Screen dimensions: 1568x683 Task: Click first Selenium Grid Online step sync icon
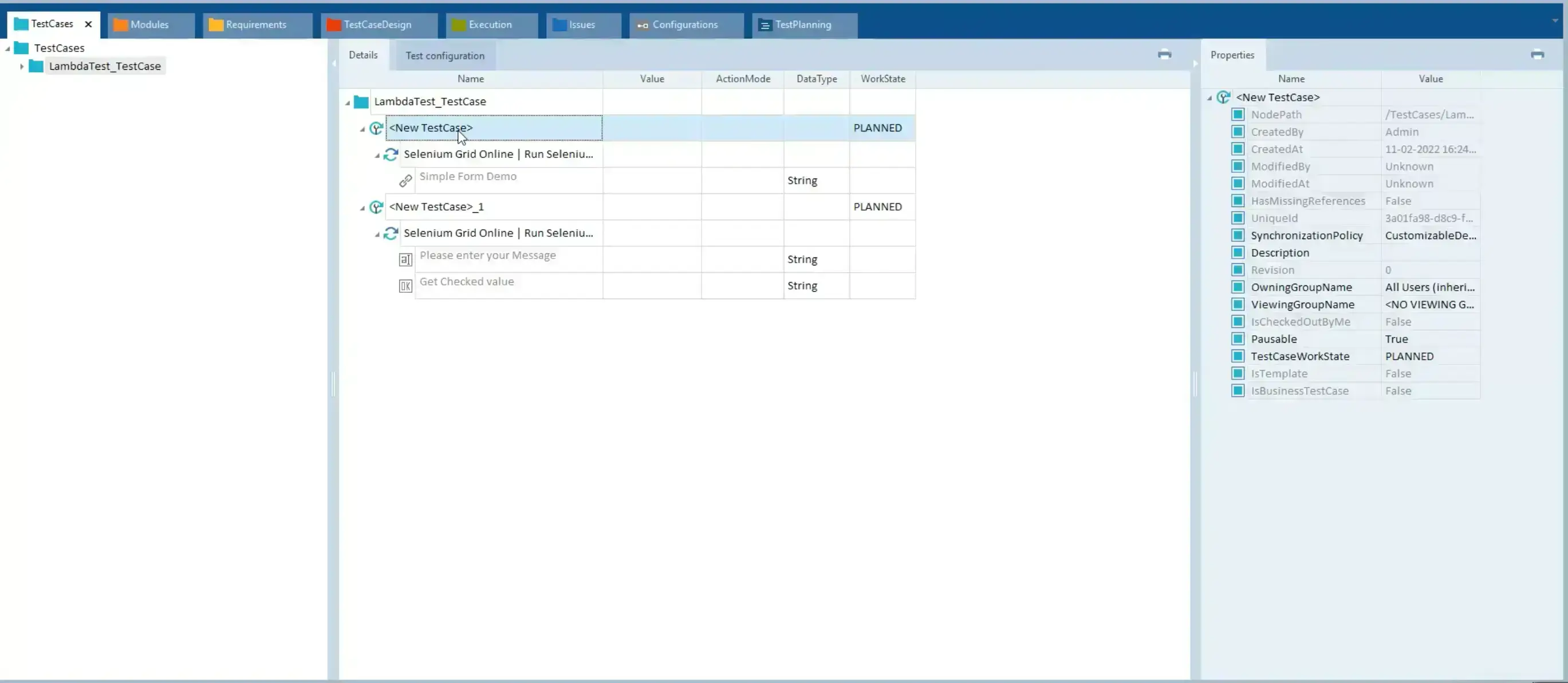tap(391, 154)
